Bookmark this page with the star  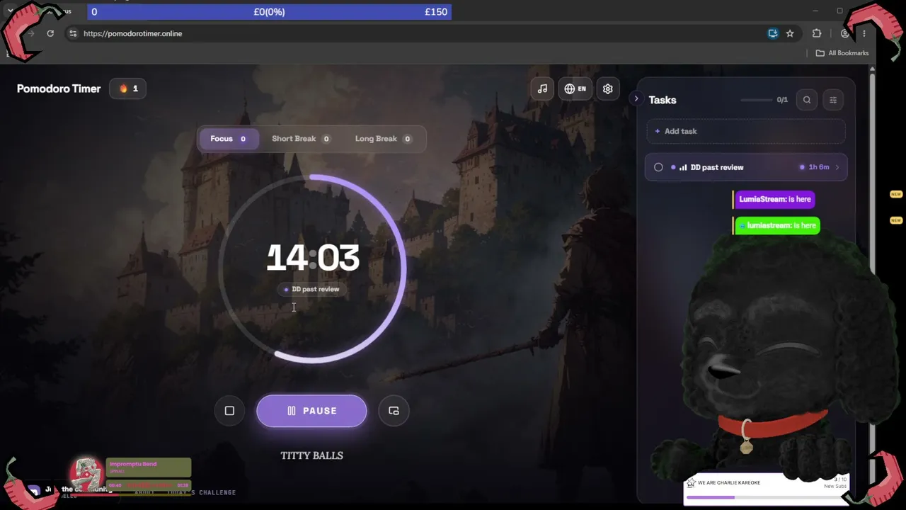pos(790,33)
